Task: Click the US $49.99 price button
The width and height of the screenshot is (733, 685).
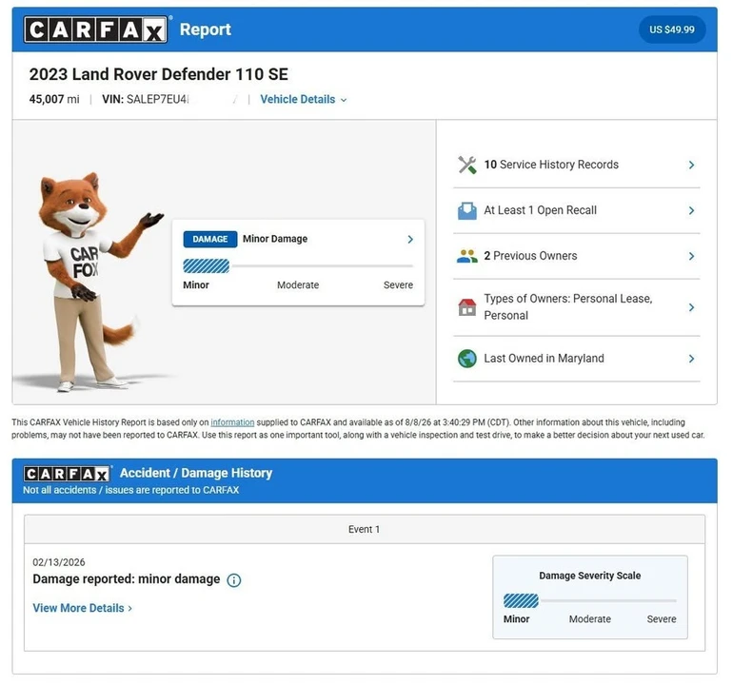Action: [672, 29]
